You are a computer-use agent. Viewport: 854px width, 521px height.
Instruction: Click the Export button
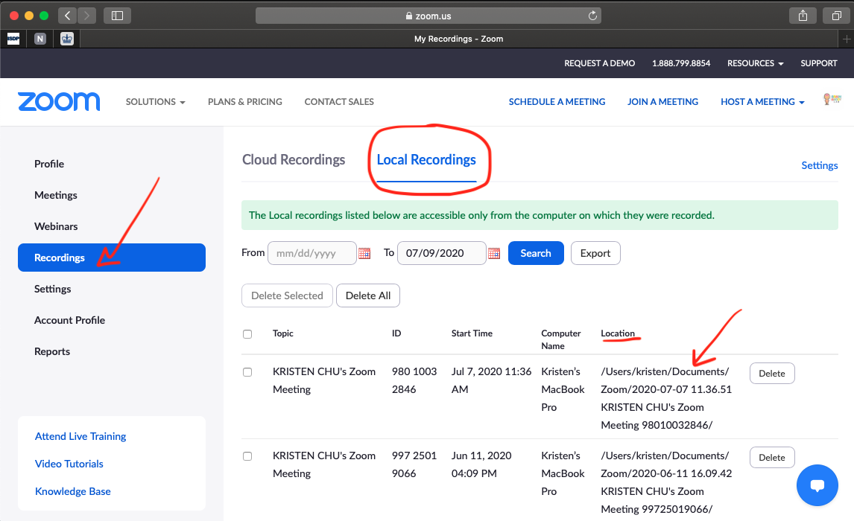[595, 253]
